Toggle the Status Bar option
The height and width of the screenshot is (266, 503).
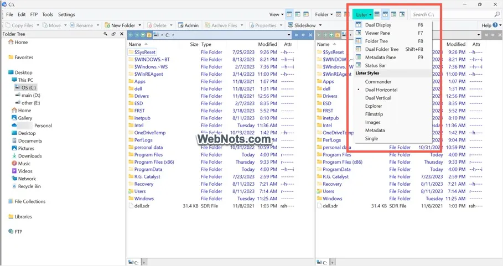[x=375, y=65]
